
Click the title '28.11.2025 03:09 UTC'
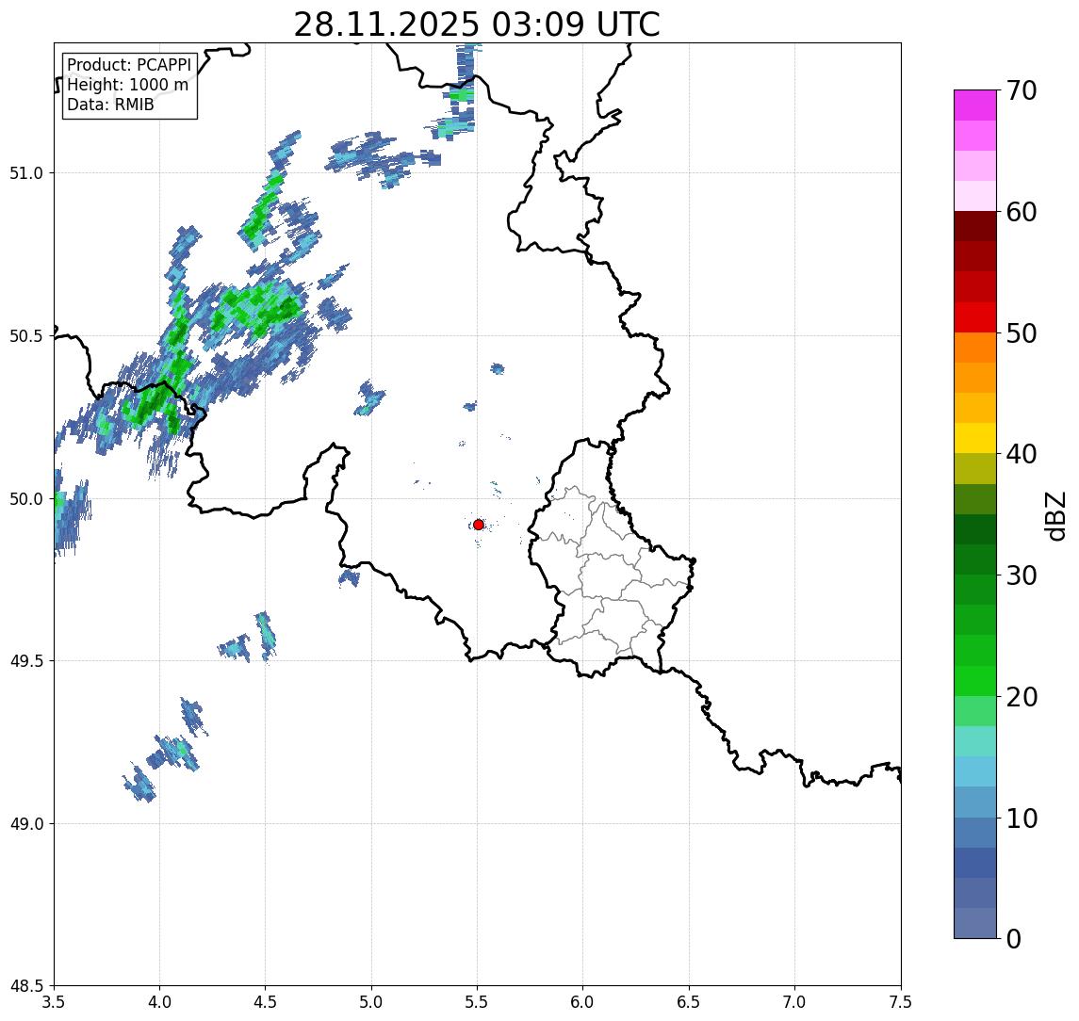point(477,25)
